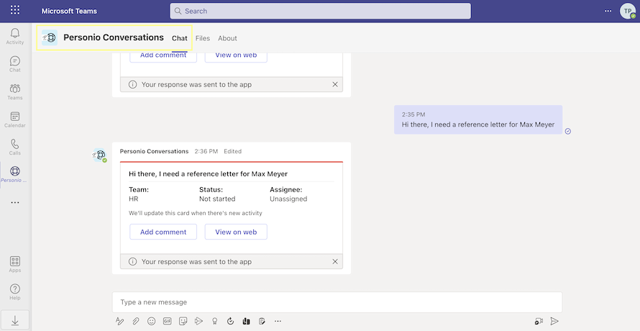
Task: Open the GIF picker
Action: click(168, 321)
